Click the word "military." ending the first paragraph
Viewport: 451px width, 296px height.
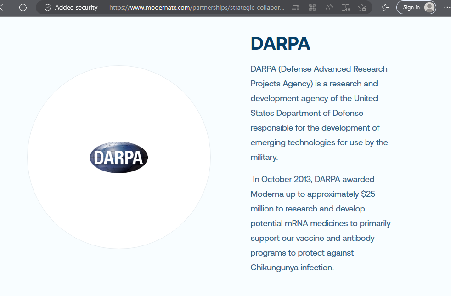click(x=264, y=157)
